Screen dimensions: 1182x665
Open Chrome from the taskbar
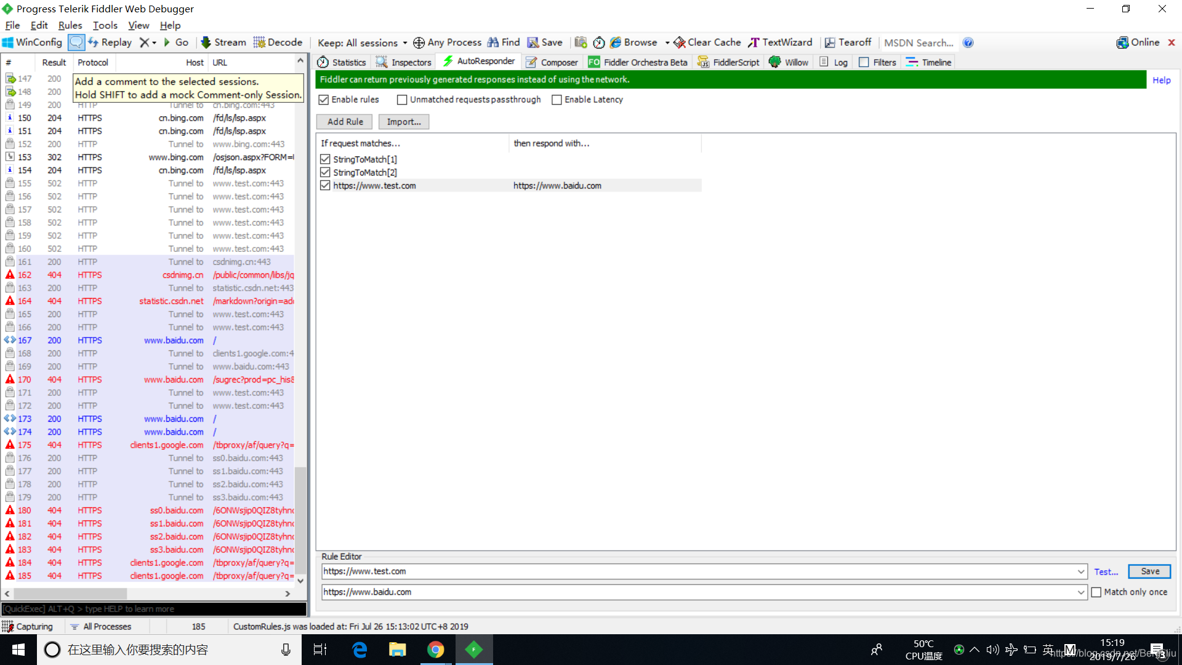point(436,650)
